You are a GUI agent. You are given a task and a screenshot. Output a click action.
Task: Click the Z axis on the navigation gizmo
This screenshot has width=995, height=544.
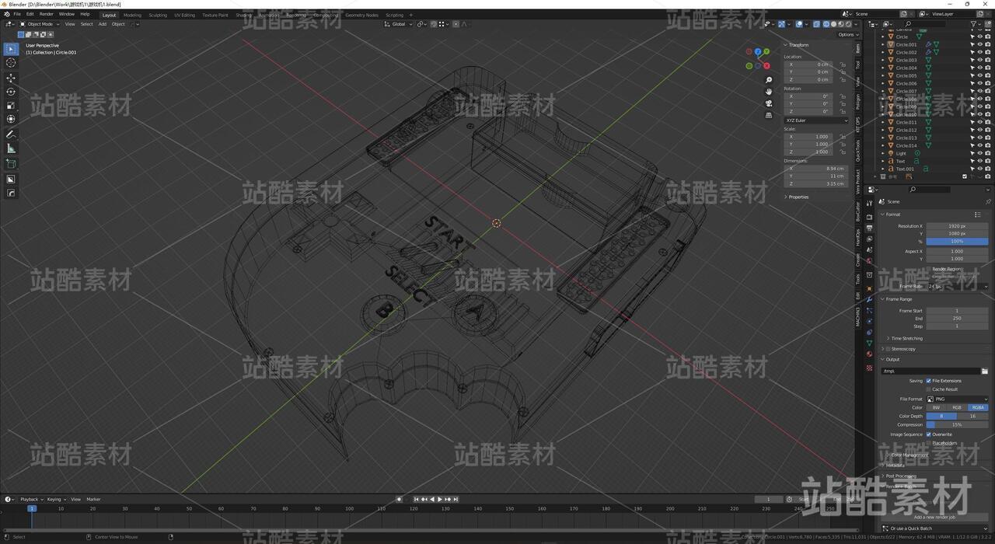pos(758,52)
